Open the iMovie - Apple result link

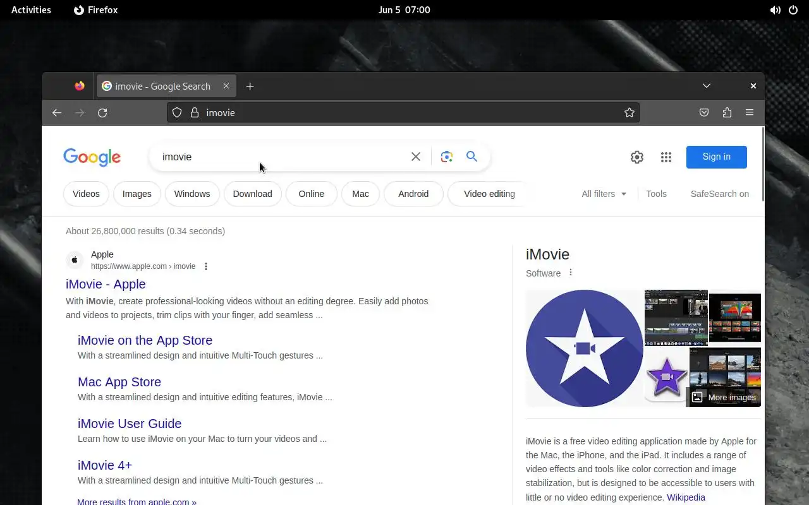point(106,284)
